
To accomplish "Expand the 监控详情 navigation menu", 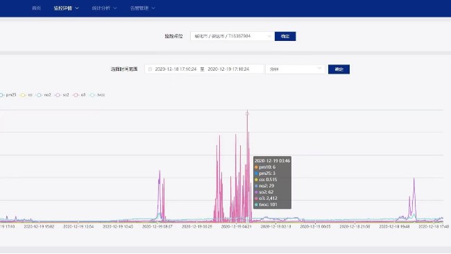I will [66, 8].
